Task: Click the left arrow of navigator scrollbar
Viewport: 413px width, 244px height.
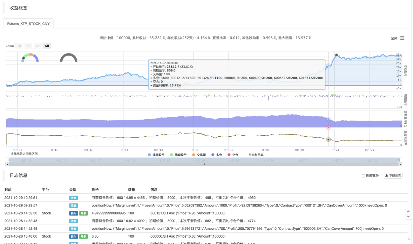Action: coord(7,165)
